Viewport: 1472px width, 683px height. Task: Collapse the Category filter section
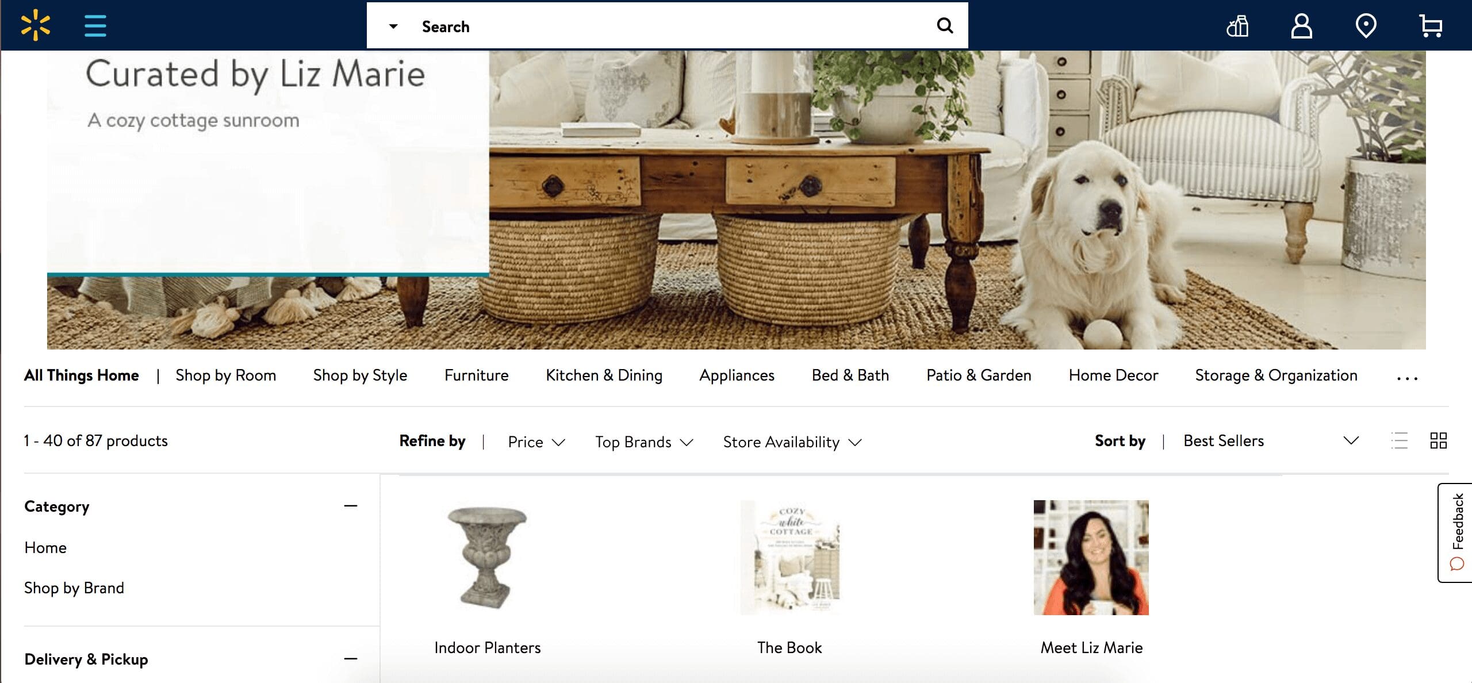pos(351,506)
